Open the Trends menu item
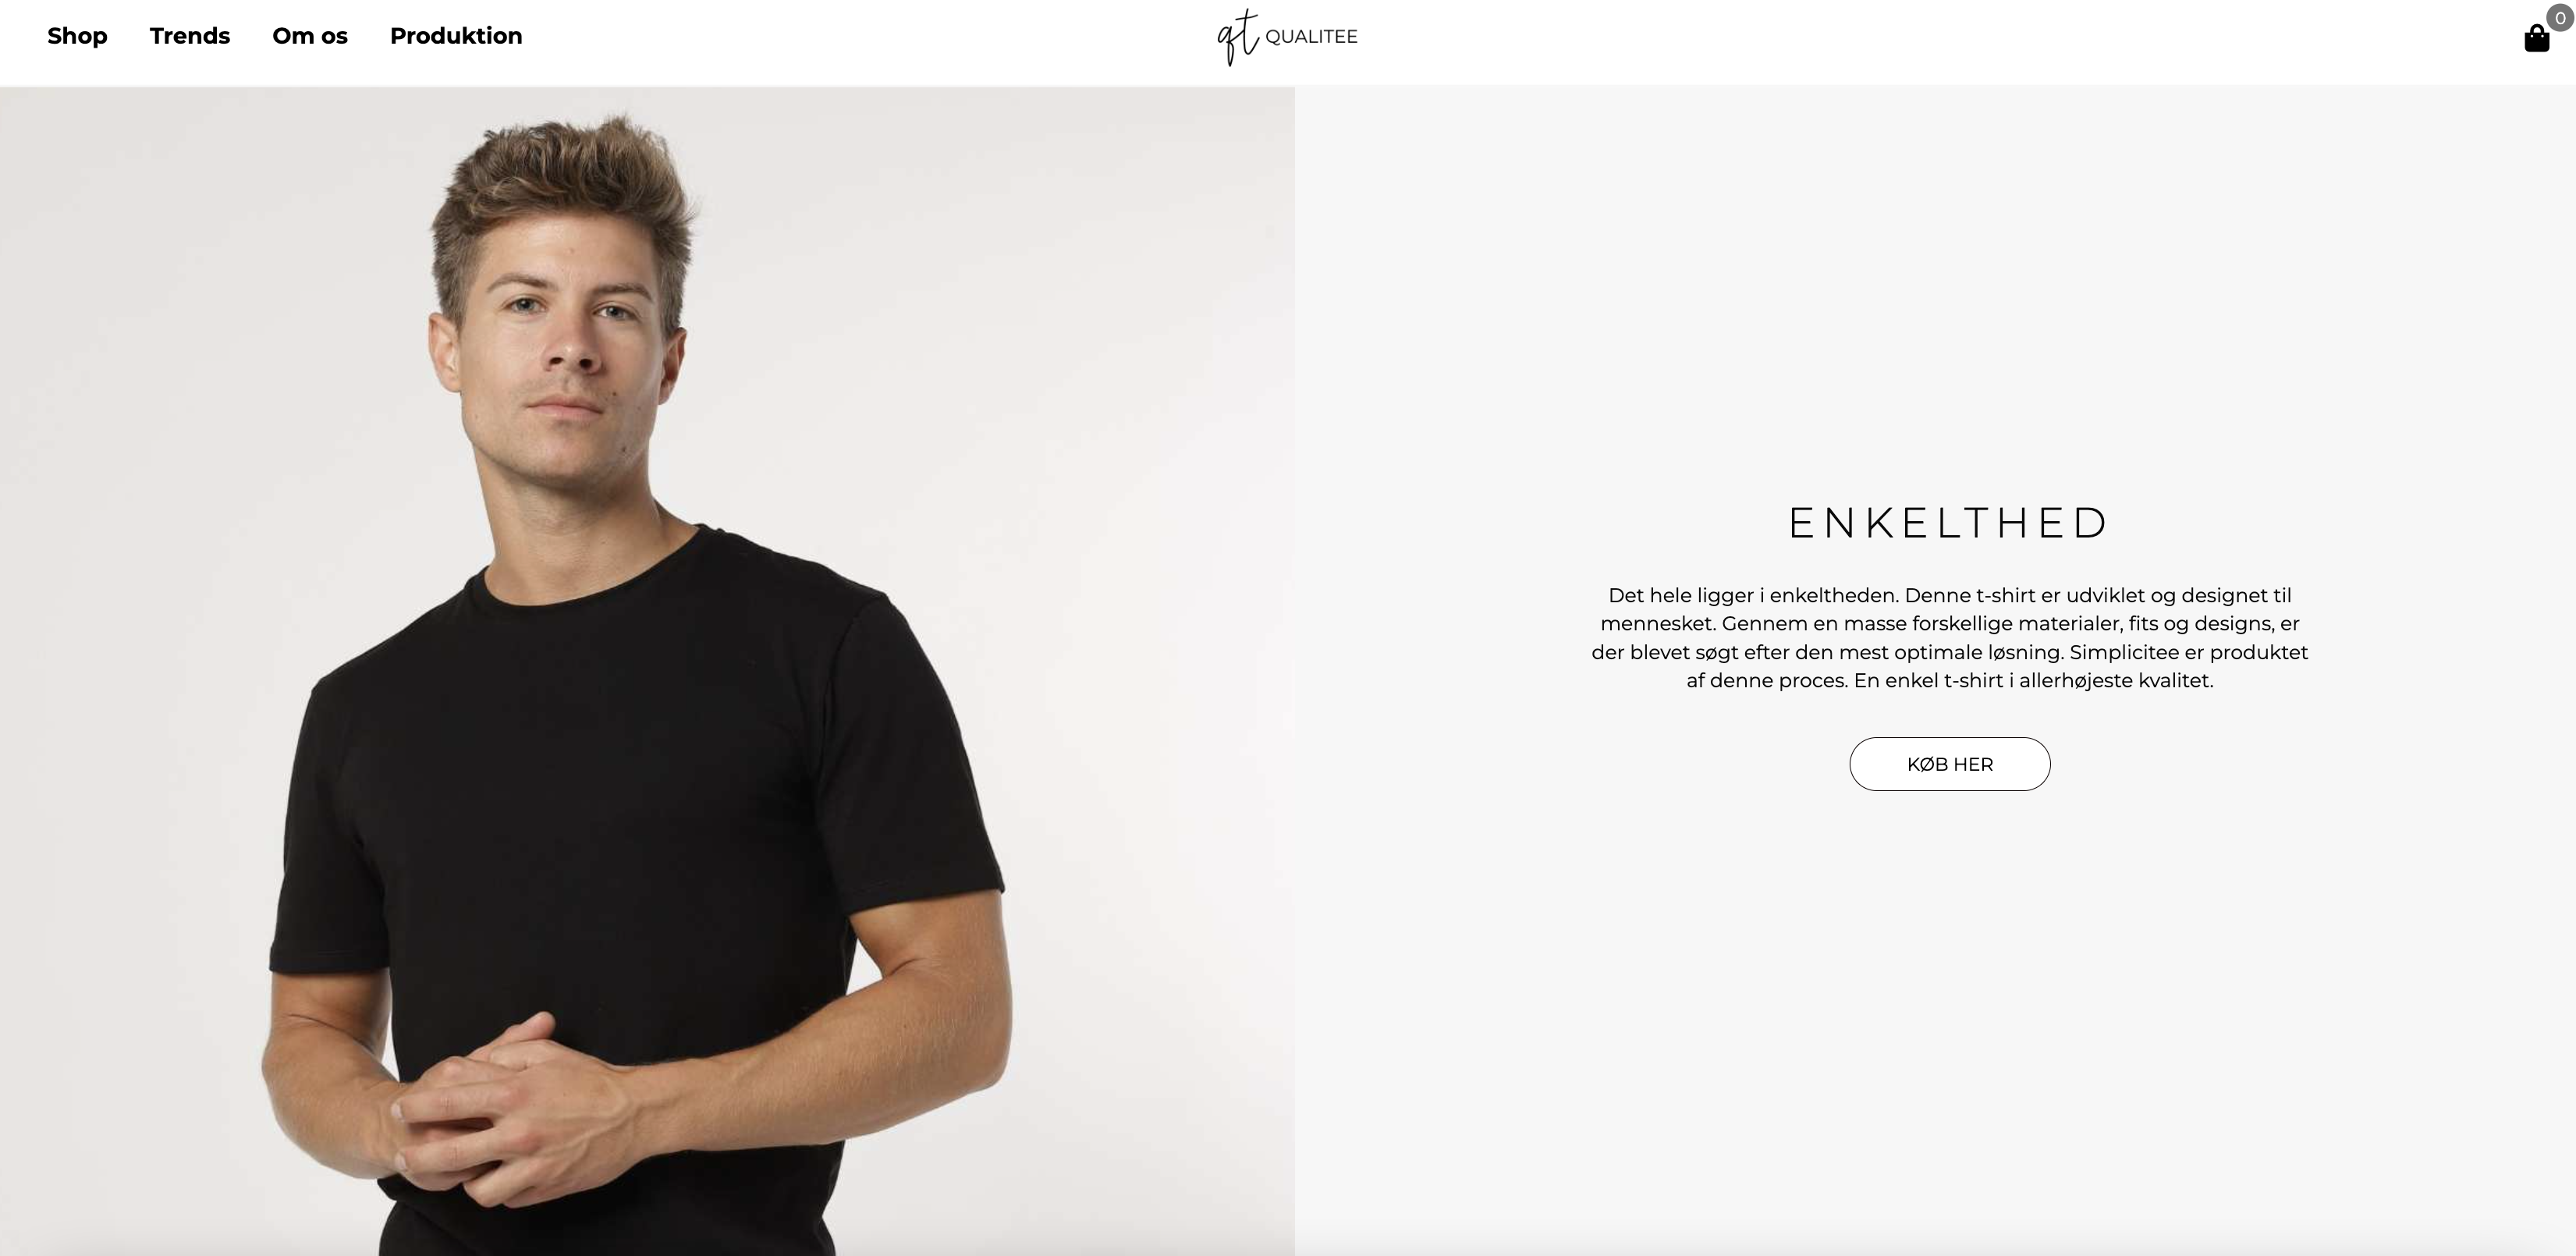The height and width of the screenshot is (1256, 2576). (x=190, y=36)
